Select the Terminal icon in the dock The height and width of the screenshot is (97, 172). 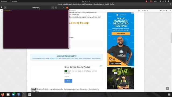click(x=24, y=95)
